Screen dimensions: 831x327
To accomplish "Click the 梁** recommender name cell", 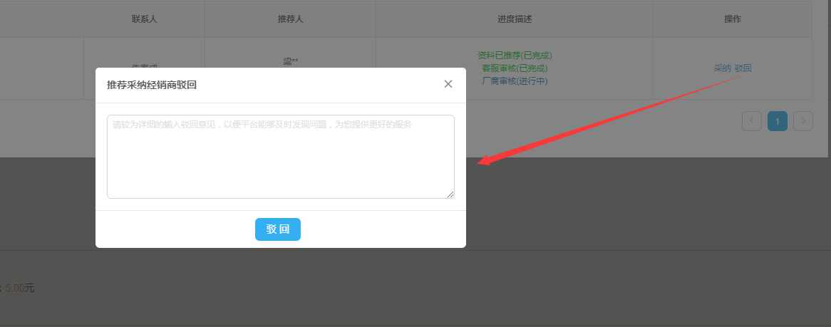I will click(x=290, y=61).
